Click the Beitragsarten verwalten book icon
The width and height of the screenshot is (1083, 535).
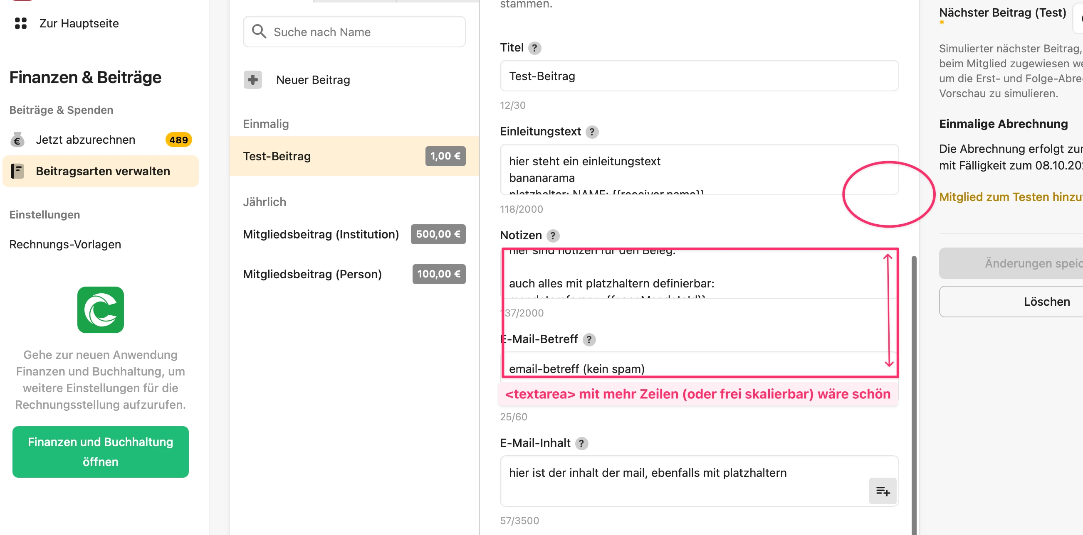(x=17, y=171)
